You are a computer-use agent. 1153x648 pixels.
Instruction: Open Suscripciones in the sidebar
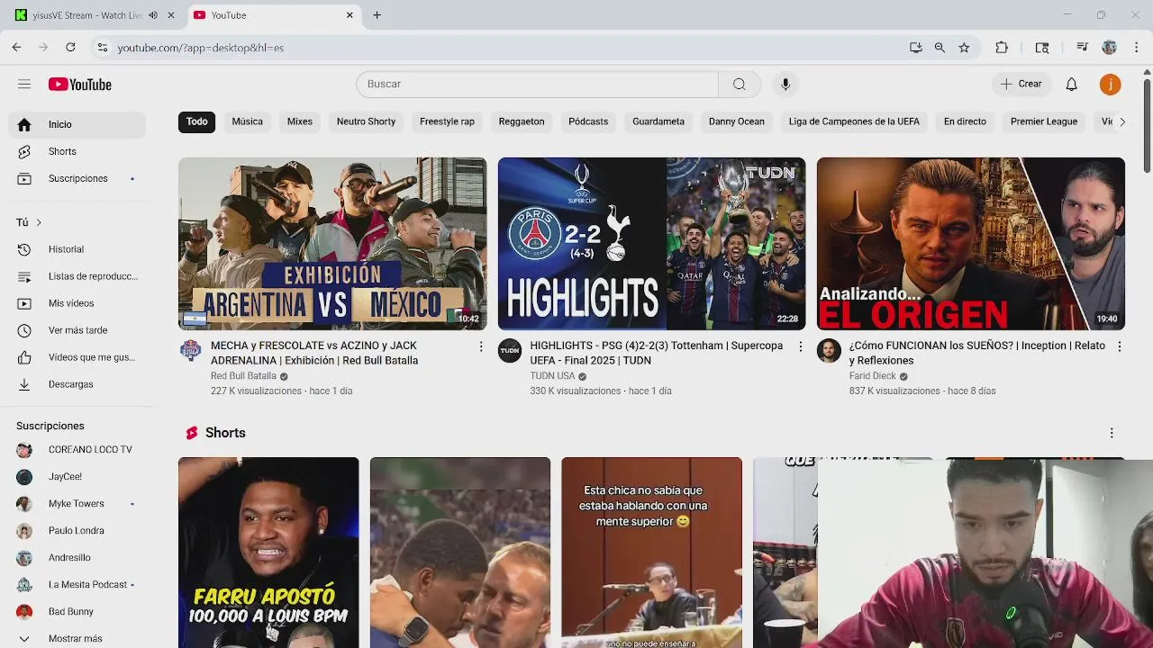(77, 178)
